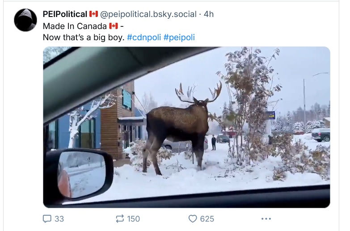Click the "Now that's a big boy." text
The width and height of the screenshot is (350, 231).
pyautogui.click(x=83, y=37)
